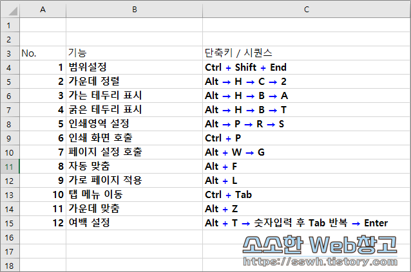
Task: Click the 'No.' header cell
Action: pyautogui.click(x=43, y=53)
